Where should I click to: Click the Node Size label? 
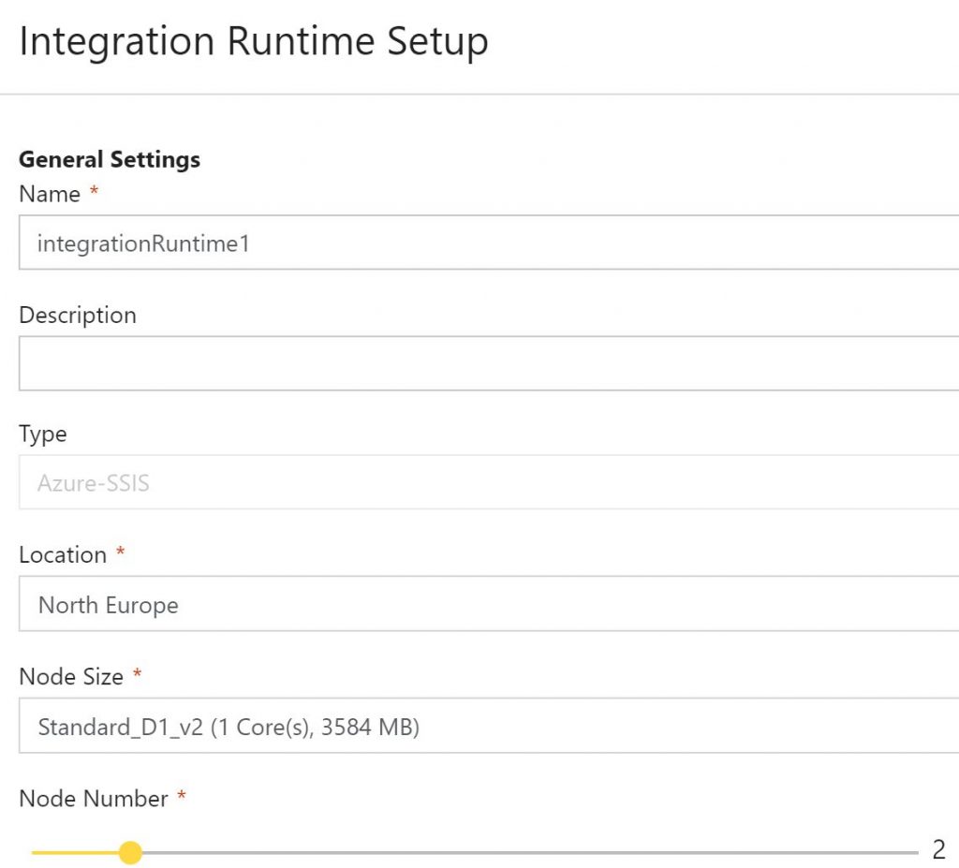click(x=69, y=677)
